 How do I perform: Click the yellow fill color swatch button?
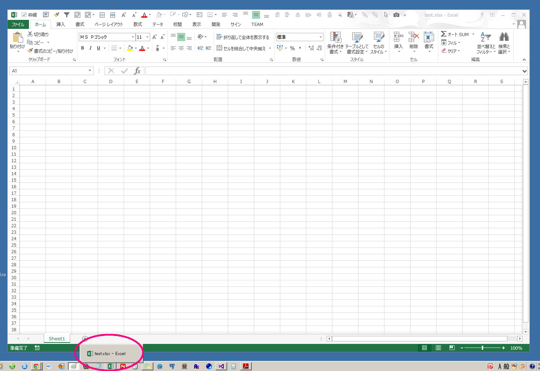pyautogui.click(x=130, y=48)
